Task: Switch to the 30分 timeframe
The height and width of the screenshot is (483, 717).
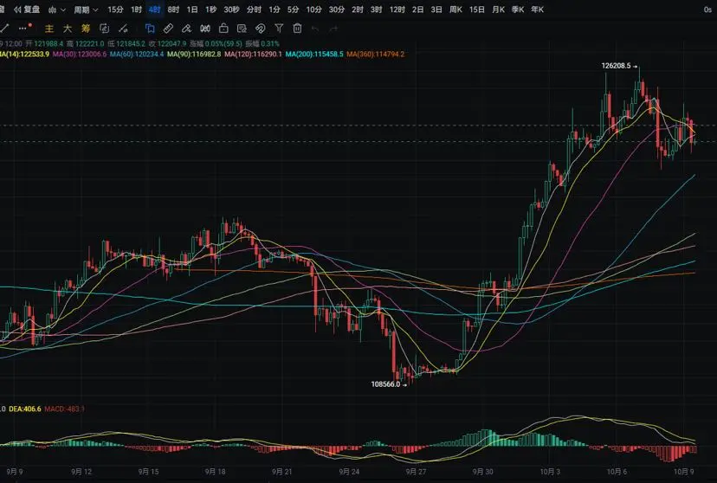Action: (x=337, y=10)
